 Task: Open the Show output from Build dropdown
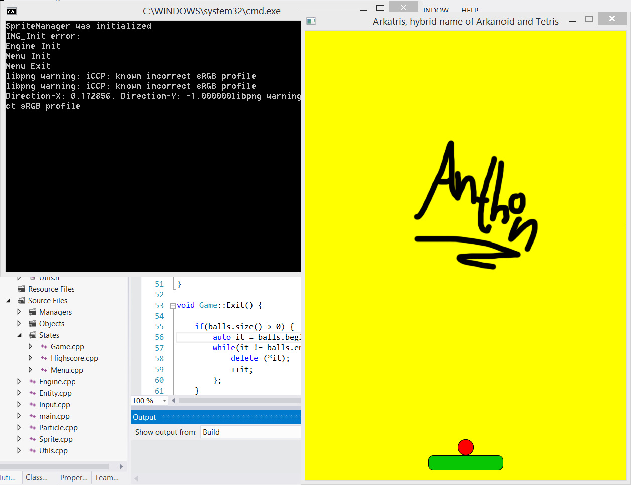[x=250, y=432]
